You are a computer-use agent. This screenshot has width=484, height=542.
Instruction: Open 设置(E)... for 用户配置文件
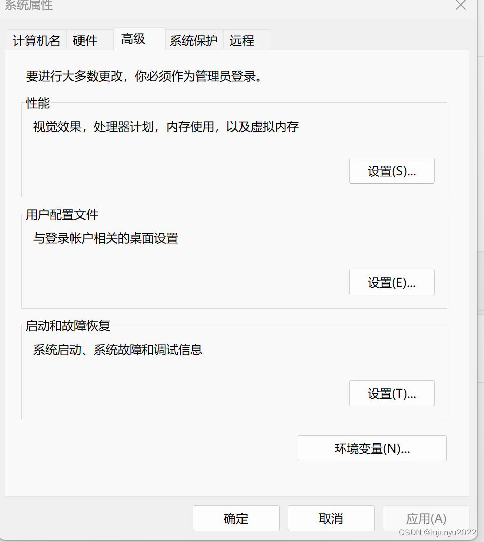pyautogui.click(x=391, y=282)
